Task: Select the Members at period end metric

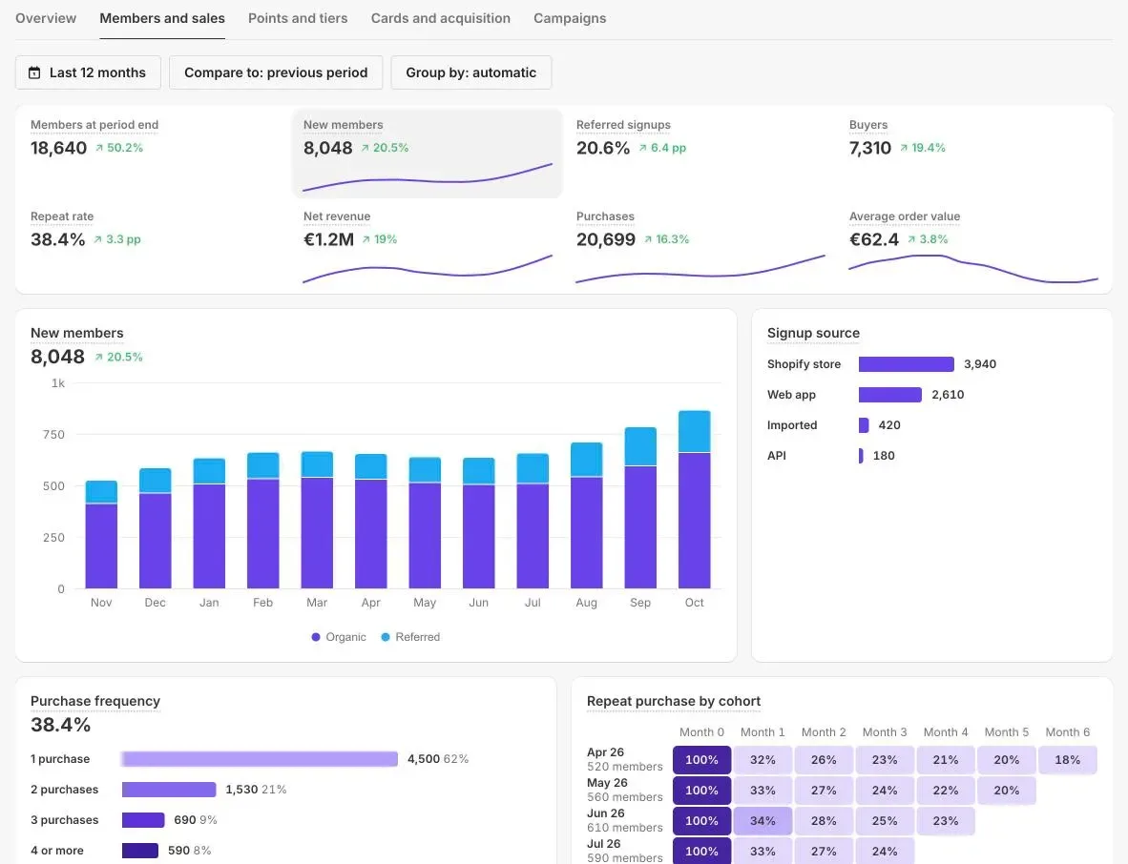Action: click(154, 154)
